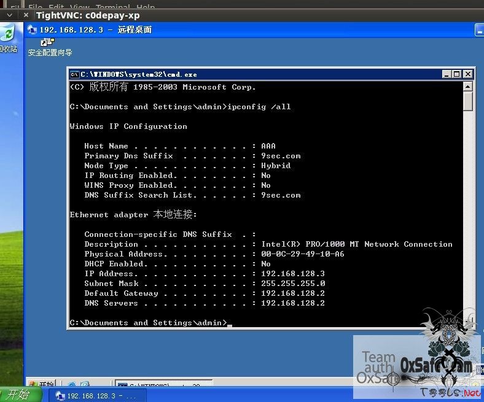
Task: Close the TightVNC c0depay-xp tab
Action: (x=26, y=15)
